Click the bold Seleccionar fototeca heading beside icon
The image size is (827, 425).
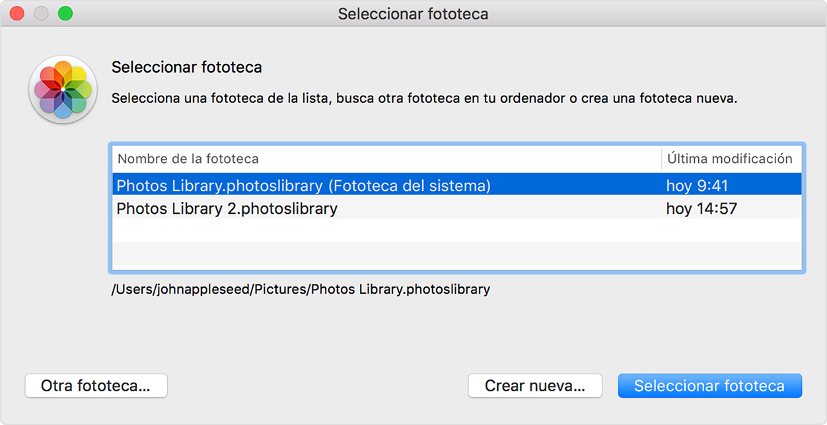pos(187,67)
